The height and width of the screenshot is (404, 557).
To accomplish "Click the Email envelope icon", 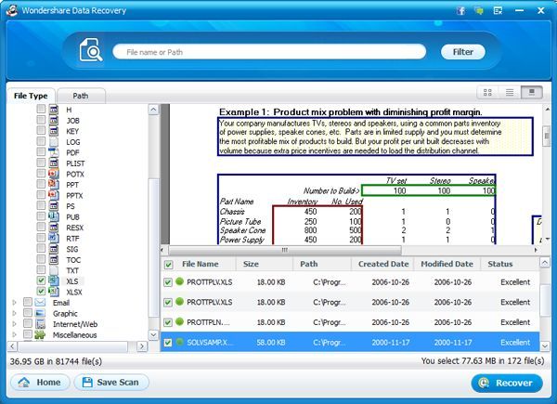I will tap(40, 303).
